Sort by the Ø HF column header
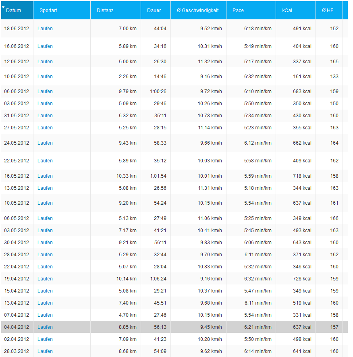Image resolution: width=353 pixels, height=357 pixels. point(327,10)
